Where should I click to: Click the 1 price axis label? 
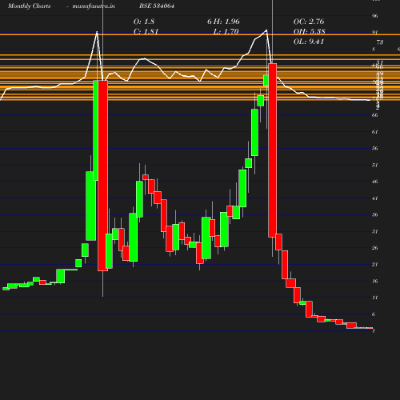pos(374,331)
